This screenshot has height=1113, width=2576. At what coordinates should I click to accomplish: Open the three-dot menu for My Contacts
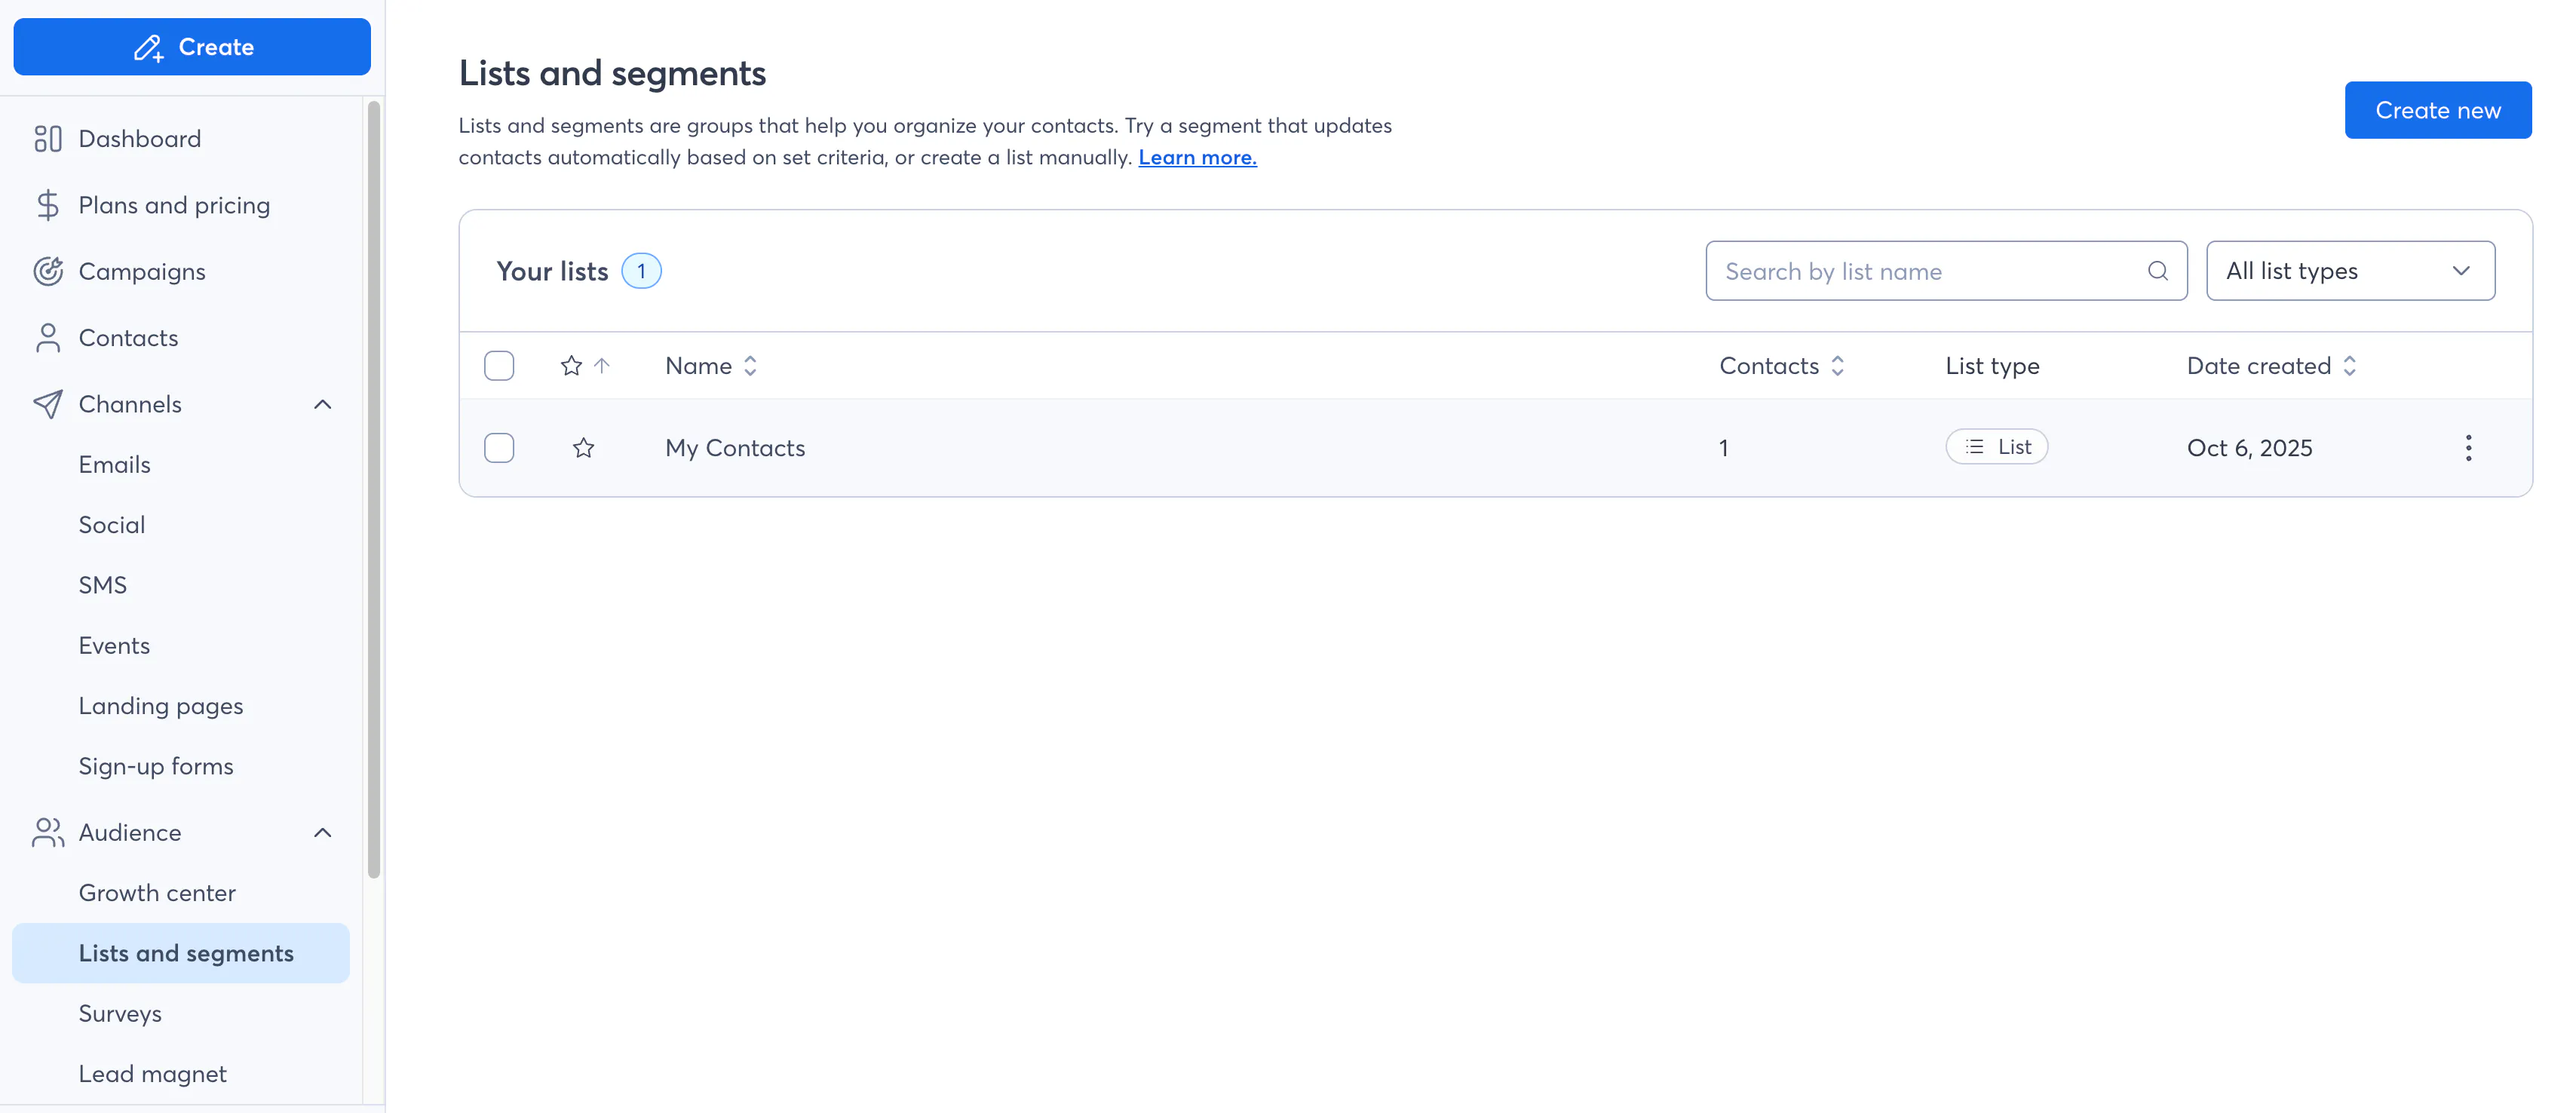(x=2468, y=448)
